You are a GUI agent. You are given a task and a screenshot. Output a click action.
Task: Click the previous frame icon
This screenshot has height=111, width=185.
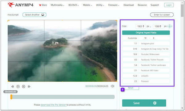13,86
